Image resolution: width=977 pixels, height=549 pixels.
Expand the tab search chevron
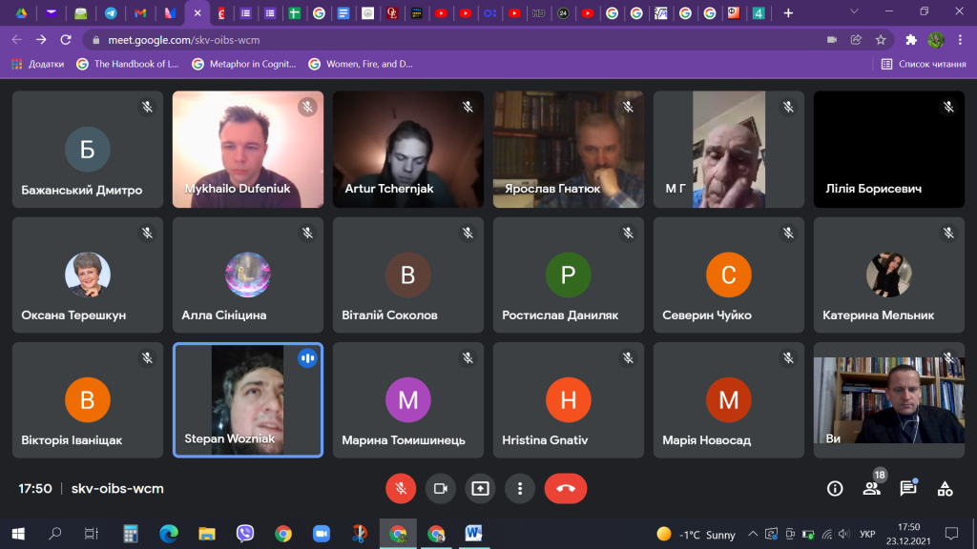coord(854,11)
